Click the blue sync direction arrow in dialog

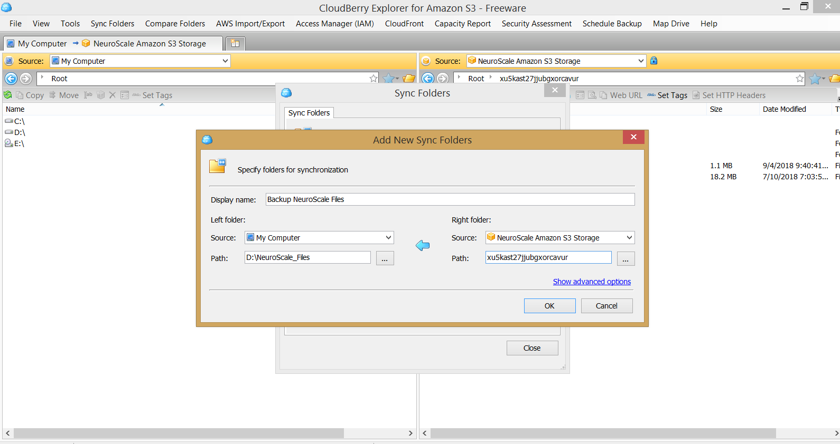(423, 245)
